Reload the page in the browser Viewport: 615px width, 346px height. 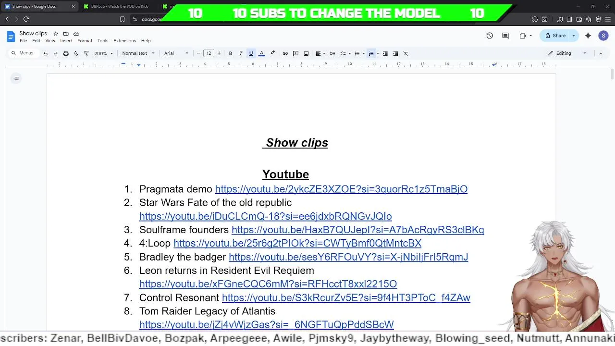click(26, 19)
